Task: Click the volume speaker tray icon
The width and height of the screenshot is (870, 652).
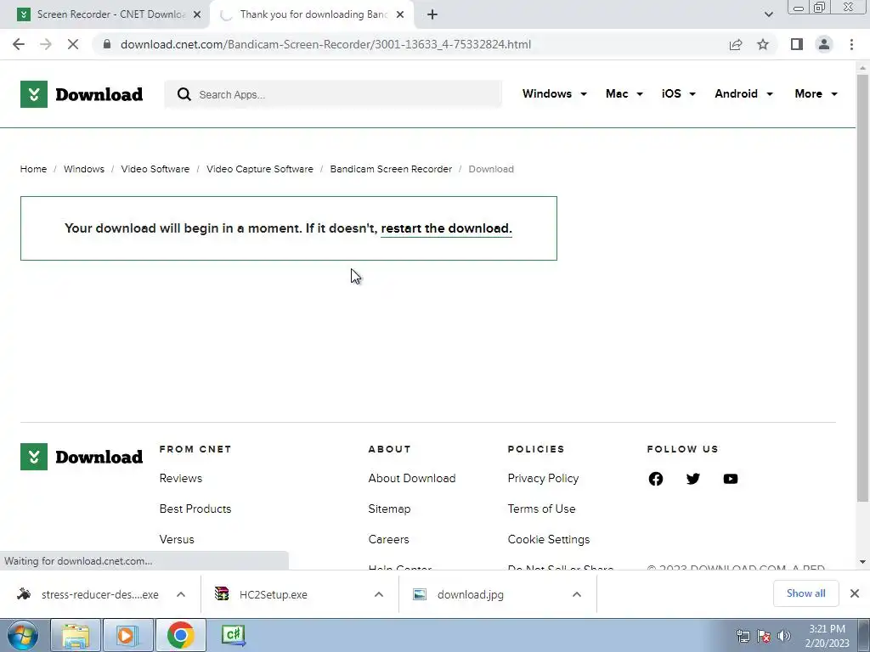Action: pos(784,636)
